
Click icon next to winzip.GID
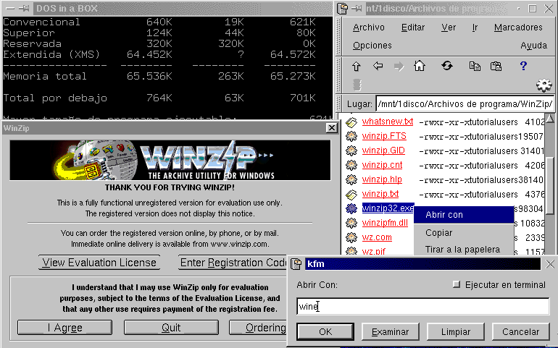click(x=351, y=150)
